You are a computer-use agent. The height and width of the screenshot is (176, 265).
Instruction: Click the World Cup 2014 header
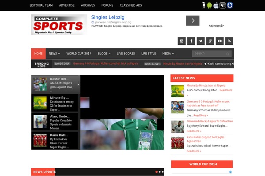click(202, 164)
